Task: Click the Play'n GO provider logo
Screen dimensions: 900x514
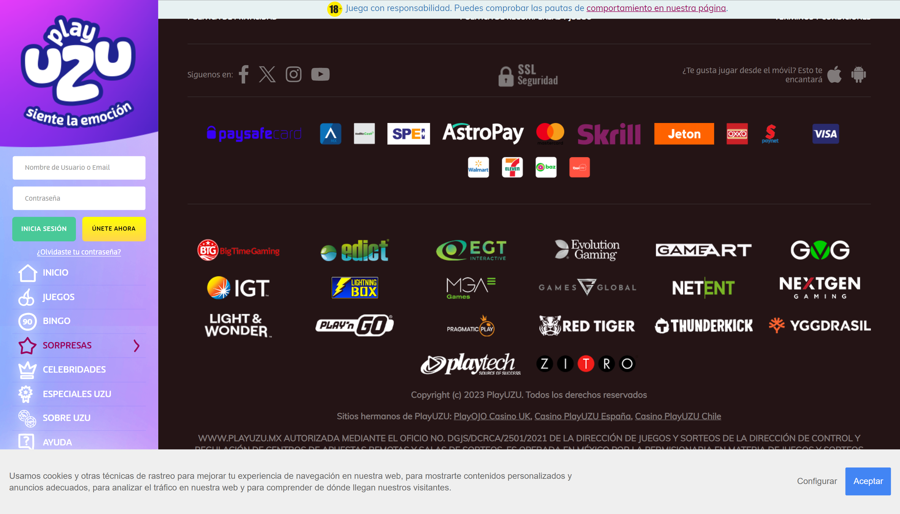Action: (354, 326)
